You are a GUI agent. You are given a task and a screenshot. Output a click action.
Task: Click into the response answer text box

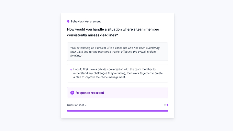117,73
